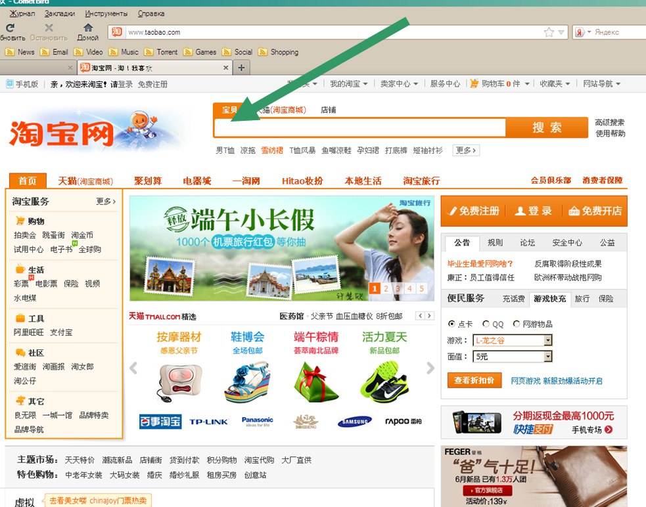Viewport: 646px width, 507px height.
Task: Click the left carousel arrow for products
Action: [x=133, y=368]
